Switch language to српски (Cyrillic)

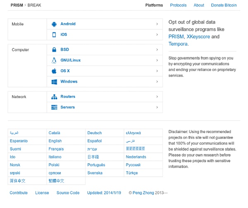[x=55, y=173]
